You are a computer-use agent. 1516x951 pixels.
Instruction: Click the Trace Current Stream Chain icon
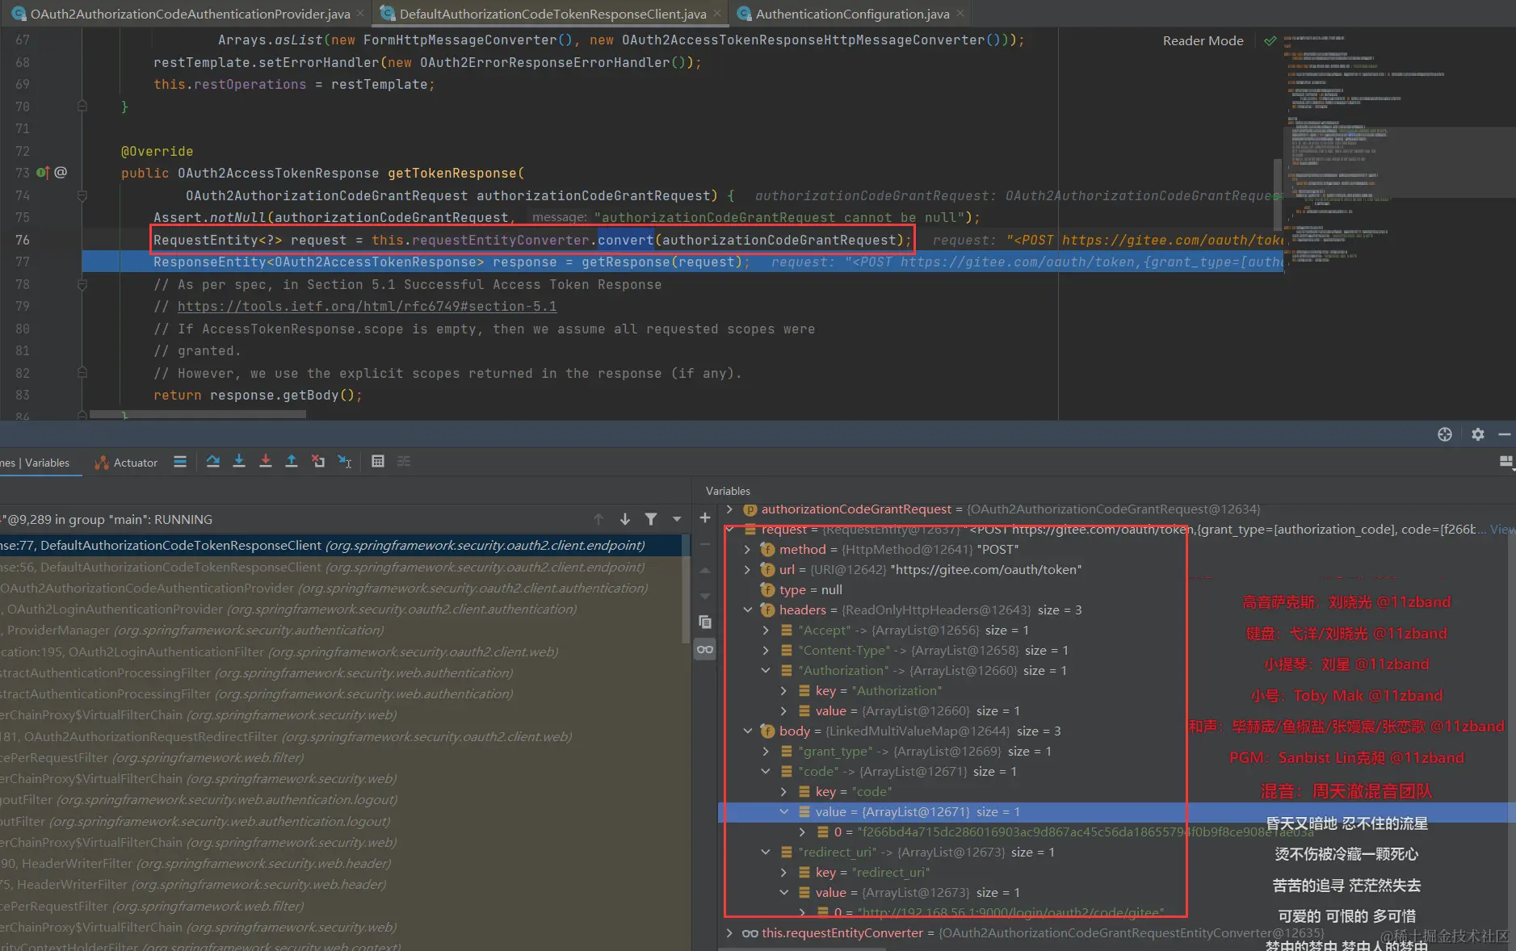pyautogui.click(x=405, y=462)
